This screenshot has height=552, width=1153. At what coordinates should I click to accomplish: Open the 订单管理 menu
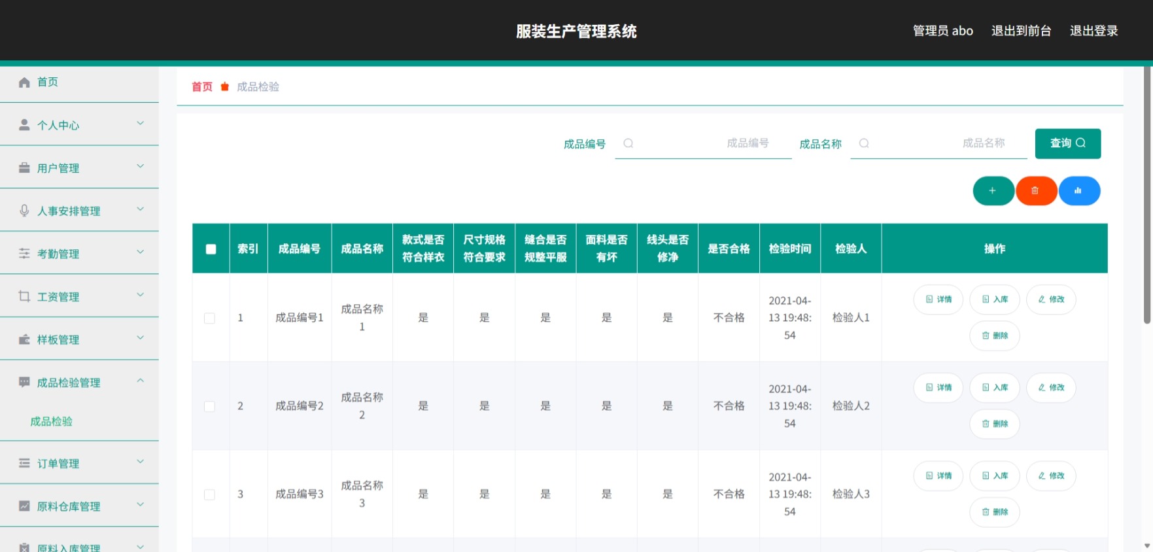point(79,463)
